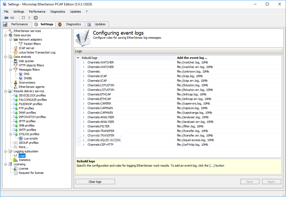Click the Logs tree item icon
The width and height of the screenshot is (286, 197).
pyautogui.click(x=16, y=156)
